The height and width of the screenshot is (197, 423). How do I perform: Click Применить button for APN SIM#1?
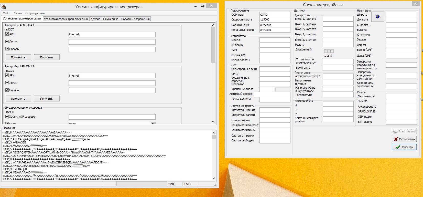click(18, 57)
